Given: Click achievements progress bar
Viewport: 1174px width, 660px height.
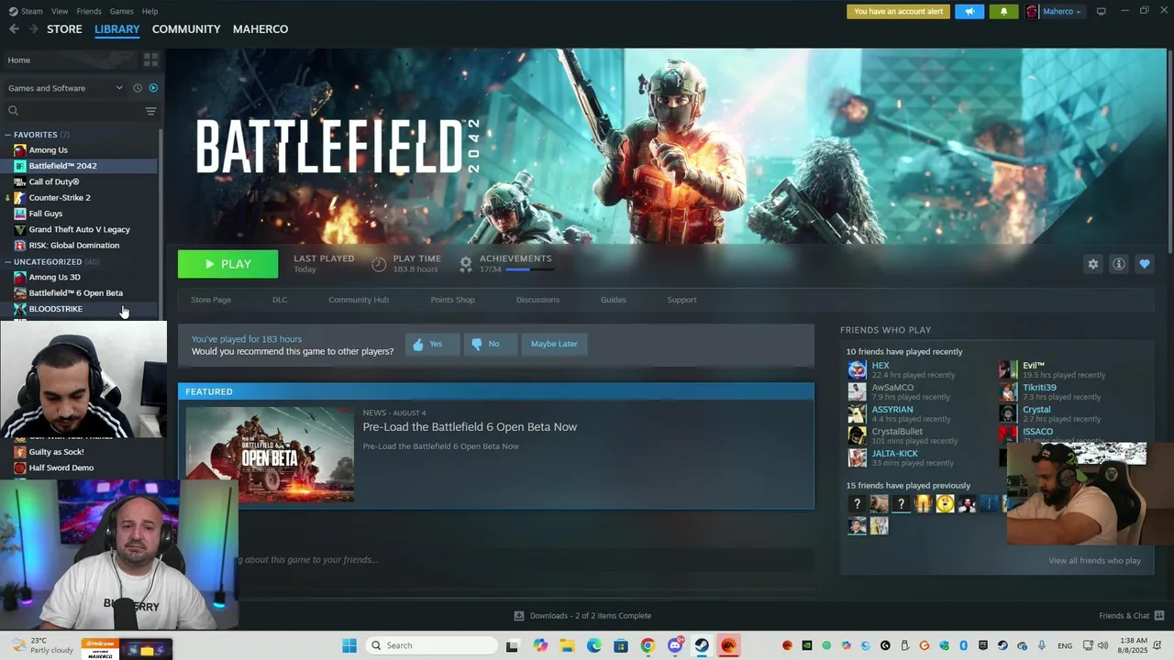Looking at the screenshot, I should [529, 269].
